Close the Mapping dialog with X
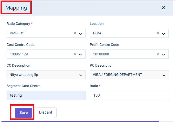The width and height of the screenshot is (176, 122). 163,8
